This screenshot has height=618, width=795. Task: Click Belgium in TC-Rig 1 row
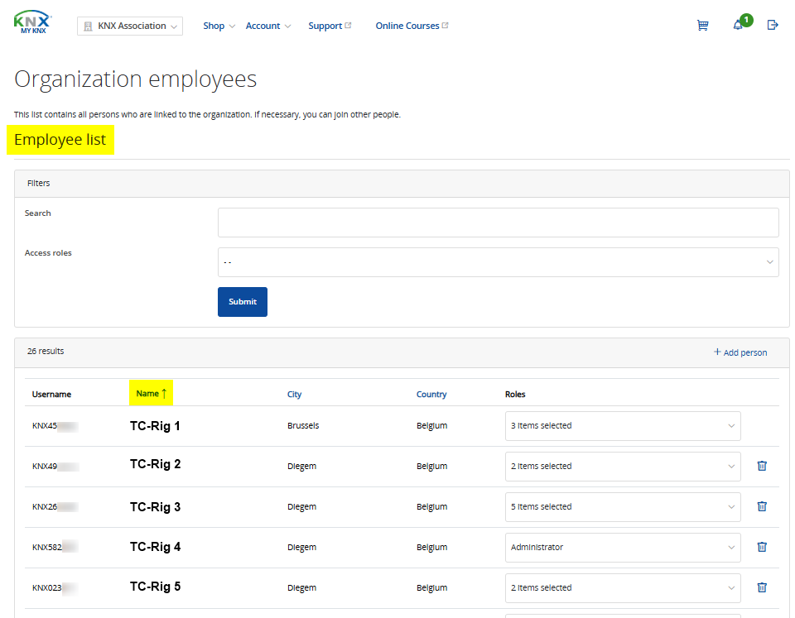[432, 425]
